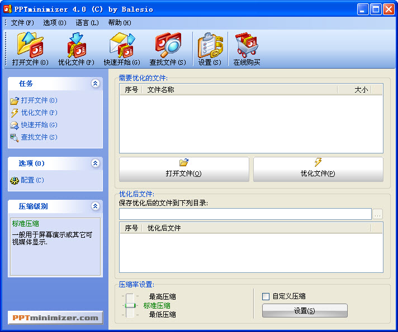
Task: Collapse the 任务 panel chevron
Action: (95, 83)
